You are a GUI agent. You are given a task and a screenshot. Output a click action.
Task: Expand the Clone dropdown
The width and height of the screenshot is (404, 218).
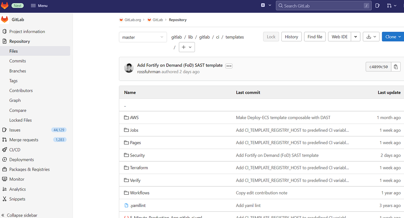393,37
